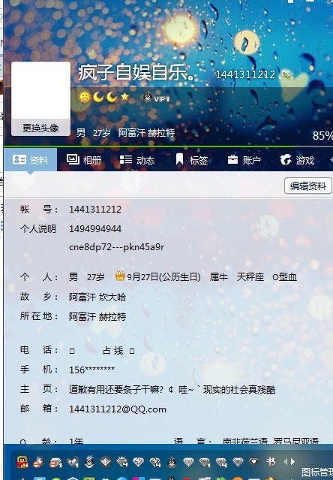
Task: Click the 85% completeness value
Action: tap(322, 136)
